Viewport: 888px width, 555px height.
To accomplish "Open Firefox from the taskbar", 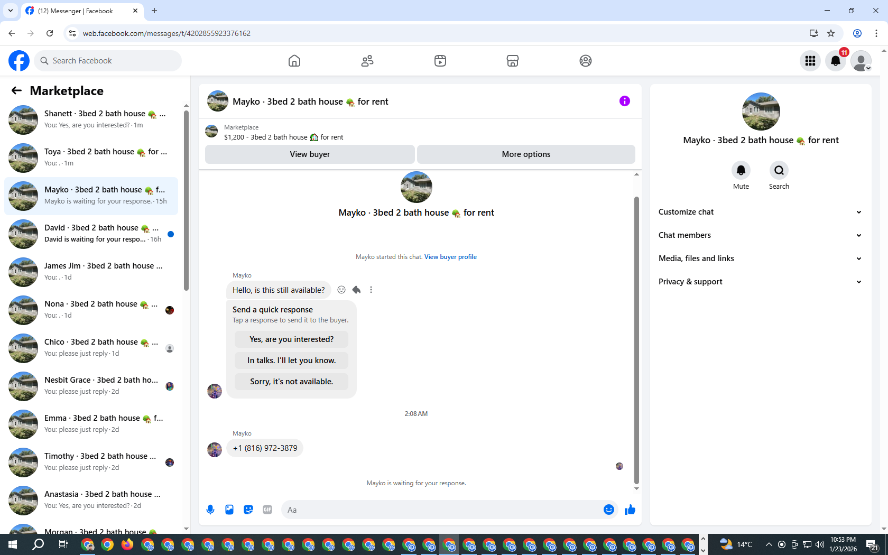I will point(127,544).
